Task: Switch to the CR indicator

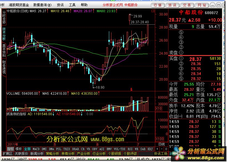Action: tap(83, 149)
